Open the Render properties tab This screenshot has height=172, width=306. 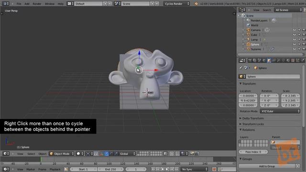click(250, 61)
